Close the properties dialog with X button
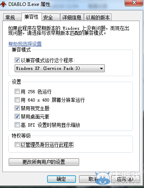144x188 pixels. click(134, 2)
